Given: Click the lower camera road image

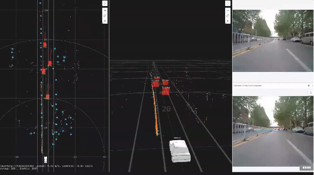Looking at the screenshot, I should (273, 131).
